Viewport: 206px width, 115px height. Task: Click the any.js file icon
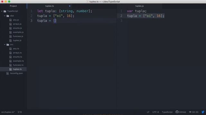click(x=11, y=20)
